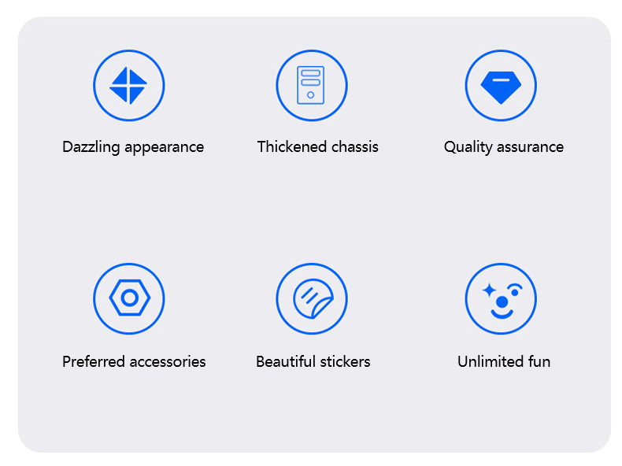Click the sticker icon's peeled corner
The image size is (622, 466).
323,308
